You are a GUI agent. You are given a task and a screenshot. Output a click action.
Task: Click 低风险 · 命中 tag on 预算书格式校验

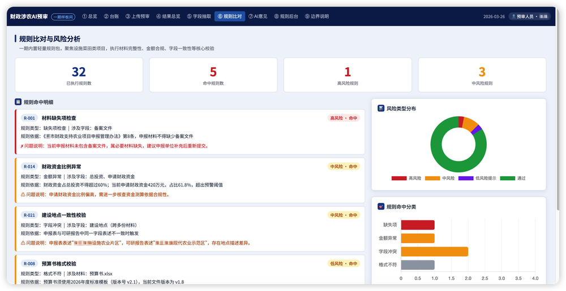(344, 264)
